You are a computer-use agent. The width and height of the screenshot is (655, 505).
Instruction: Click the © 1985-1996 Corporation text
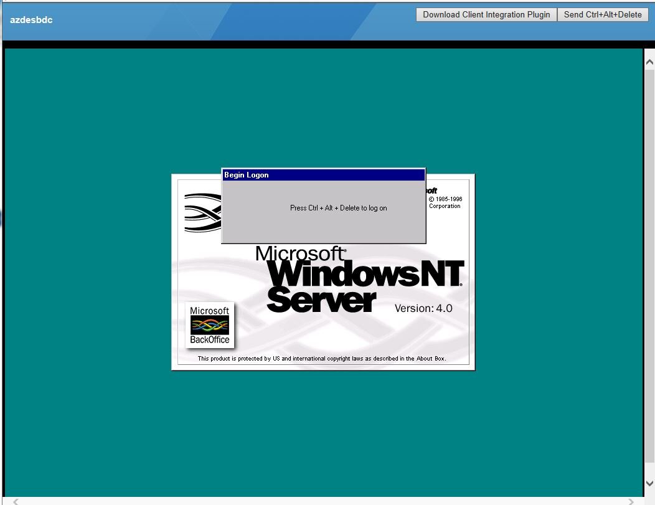tap(445, 202)
